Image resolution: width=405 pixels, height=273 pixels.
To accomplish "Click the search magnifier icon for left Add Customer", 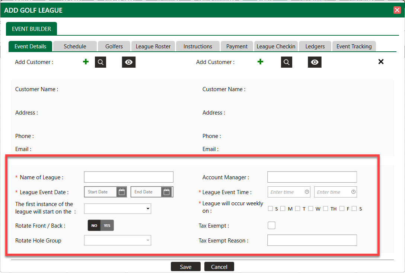I will 101,62.
